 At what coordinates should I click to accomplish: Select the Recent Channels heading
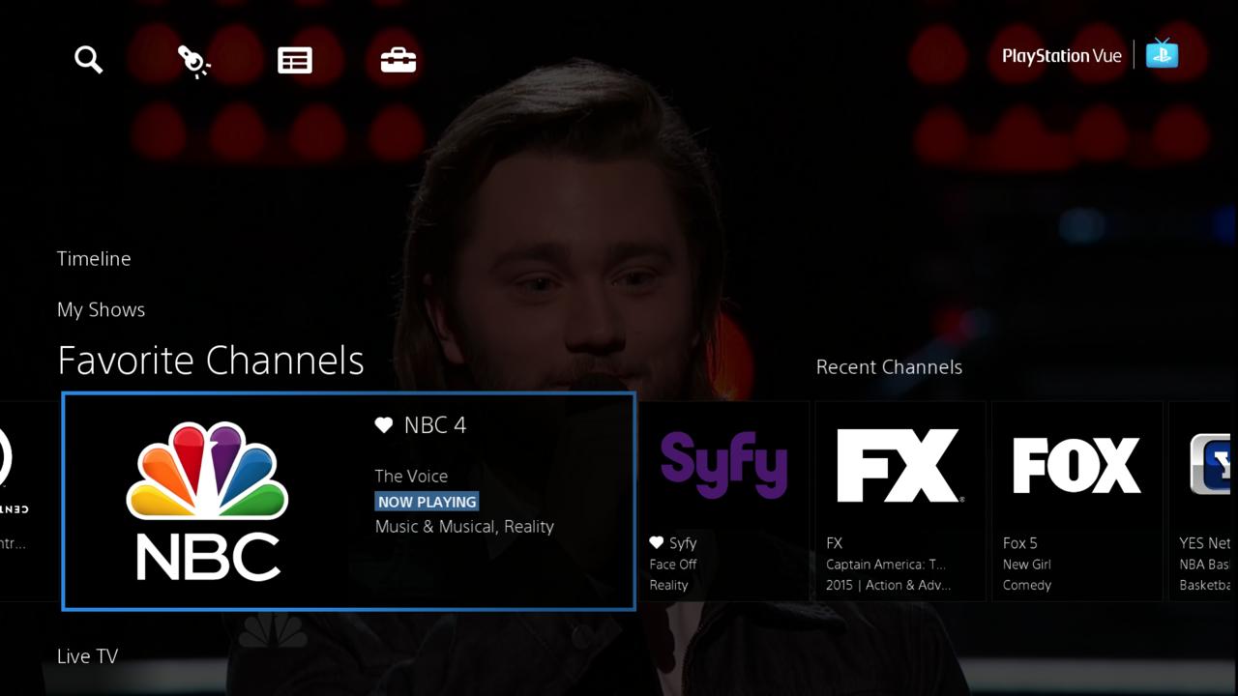tap(889, 367)
